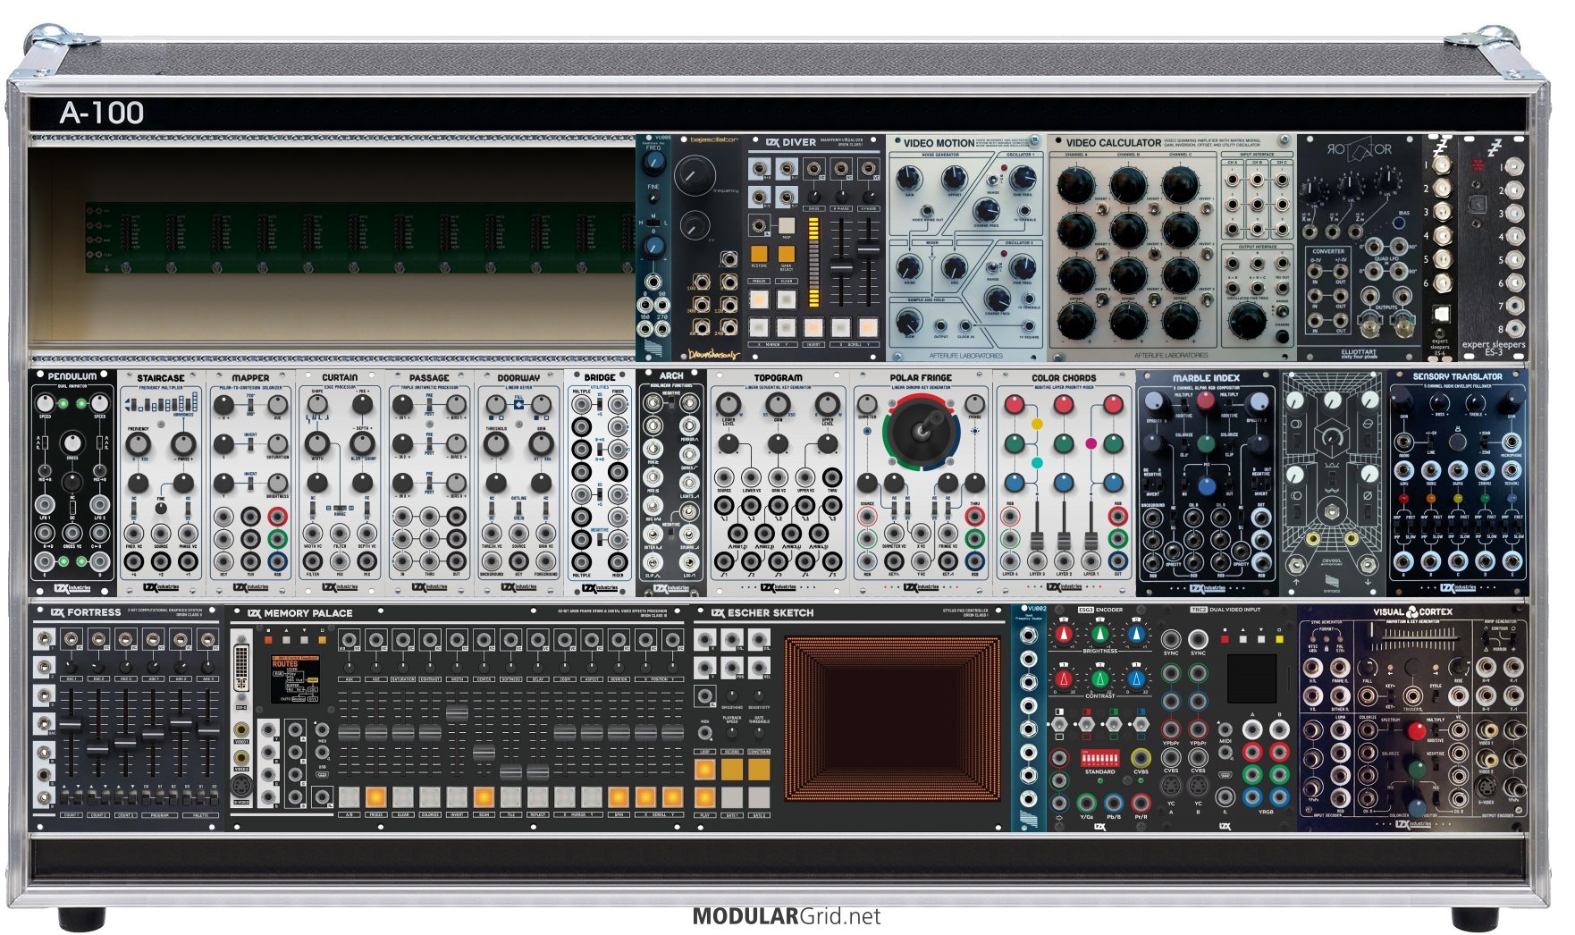Toggle the top NEGATIVE switch on Arch
This screenshot has height=935, width=1575.
[x=670, y=404]
